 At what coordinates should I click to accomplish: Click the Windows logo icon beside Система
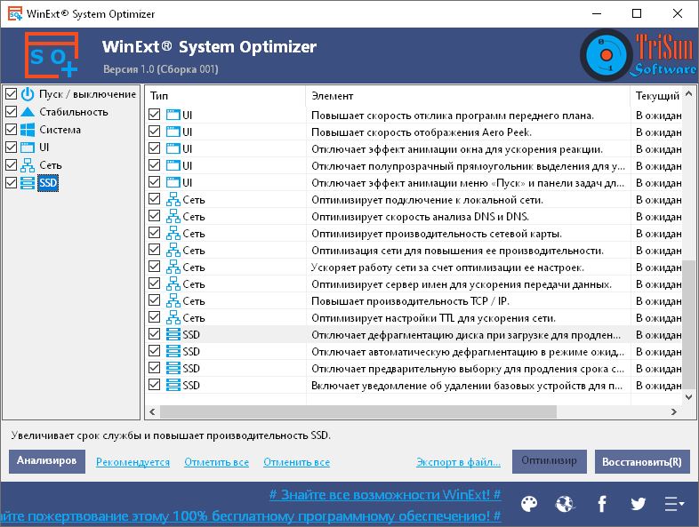(x=28, y=130)
